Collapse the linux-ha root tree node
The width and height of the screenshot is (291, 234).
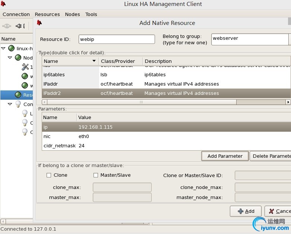3,48
